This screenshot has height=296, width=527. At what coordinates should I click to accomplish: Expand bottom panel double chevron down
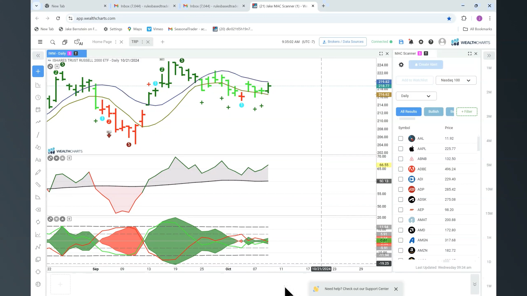475,284
